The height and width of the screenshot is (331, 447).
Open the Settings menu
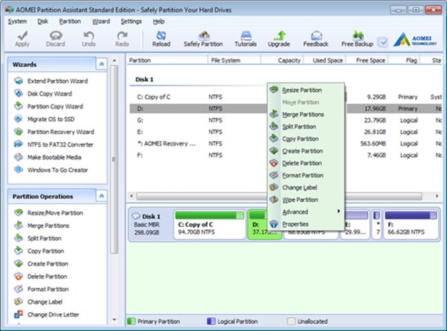tap(131, 21)
